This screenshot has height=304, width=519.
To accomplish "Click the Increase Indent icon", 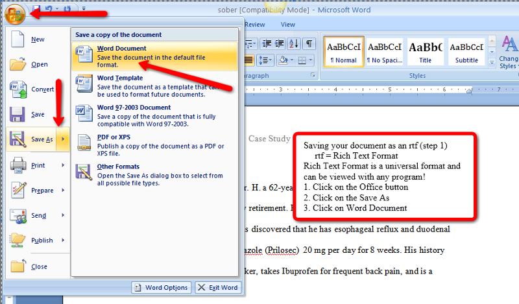I will pos(280,43).
